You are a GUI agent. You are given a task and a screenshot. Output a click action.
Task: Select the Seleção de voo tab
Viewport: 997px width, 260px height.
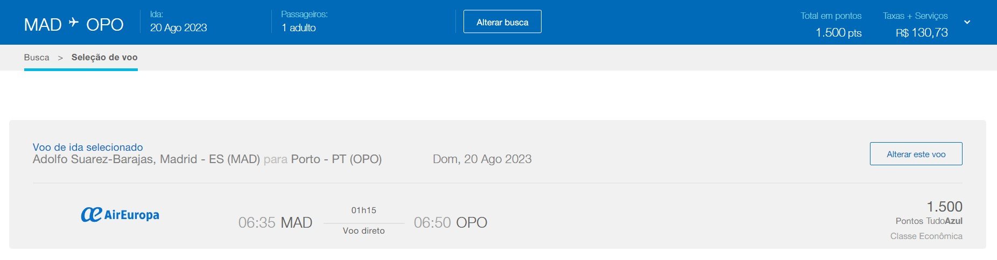coord(104,58)
